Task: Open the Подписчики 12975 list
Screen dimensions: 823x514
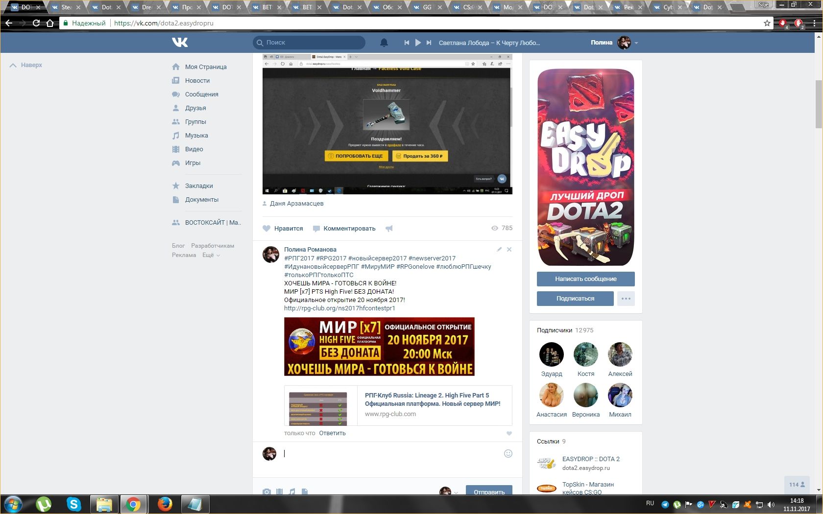Action: [565, 330]
